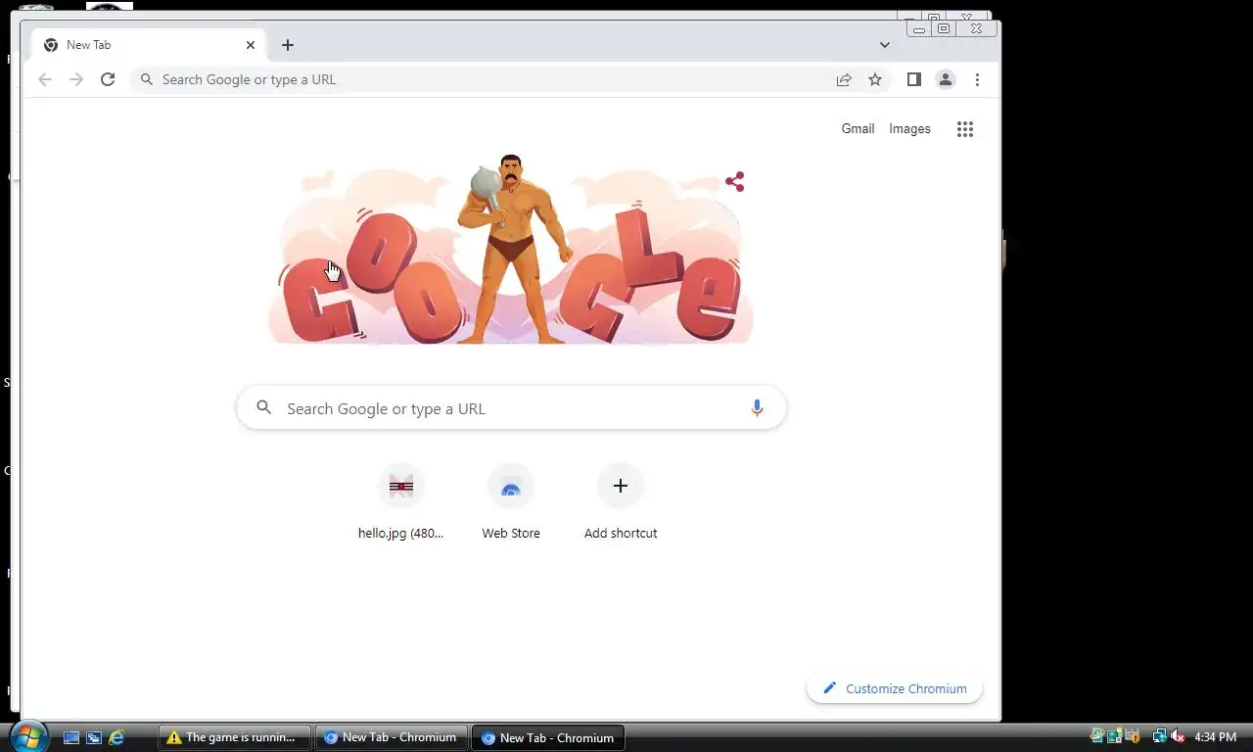Open the Chromium three-dot menu

pyautogui.click(x=977, y=79)
